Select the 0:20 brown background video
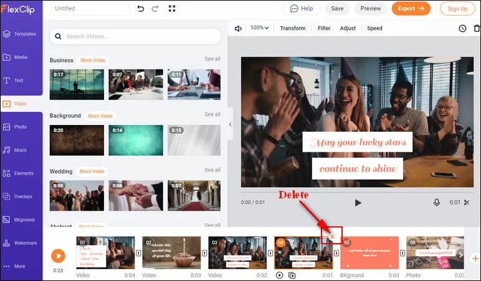 (x=77, y=140)
